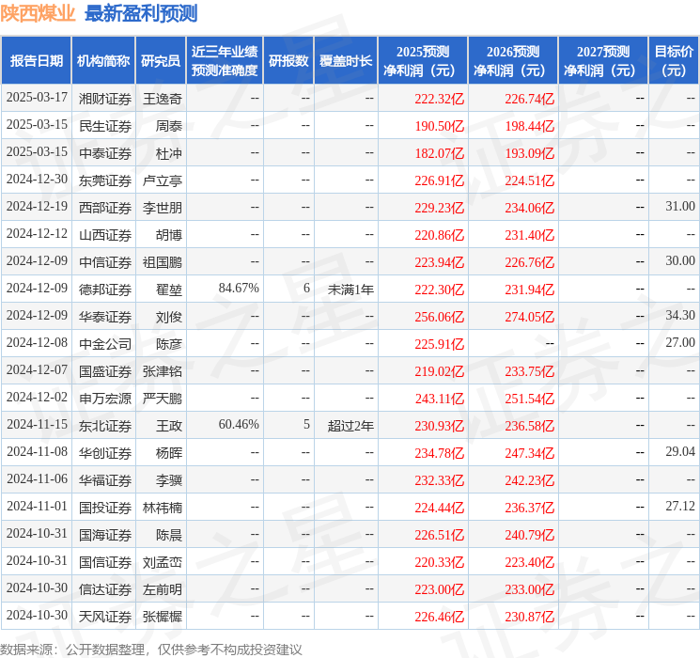Select the 德邦证券 institution cell
The width and height of the screenshot is (700, 658).
[x=105, y=290]
